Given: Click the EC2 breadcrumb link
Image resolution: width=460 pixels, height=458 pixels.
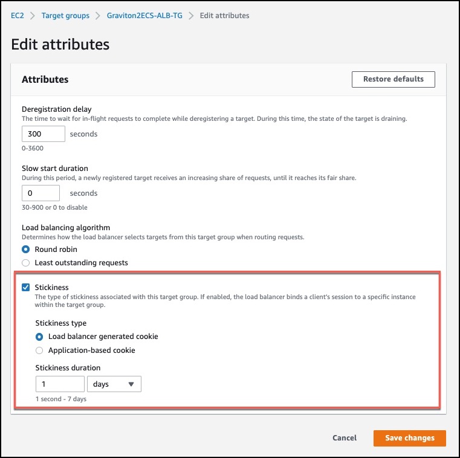Looking at the screenshot, I should 18,16.
